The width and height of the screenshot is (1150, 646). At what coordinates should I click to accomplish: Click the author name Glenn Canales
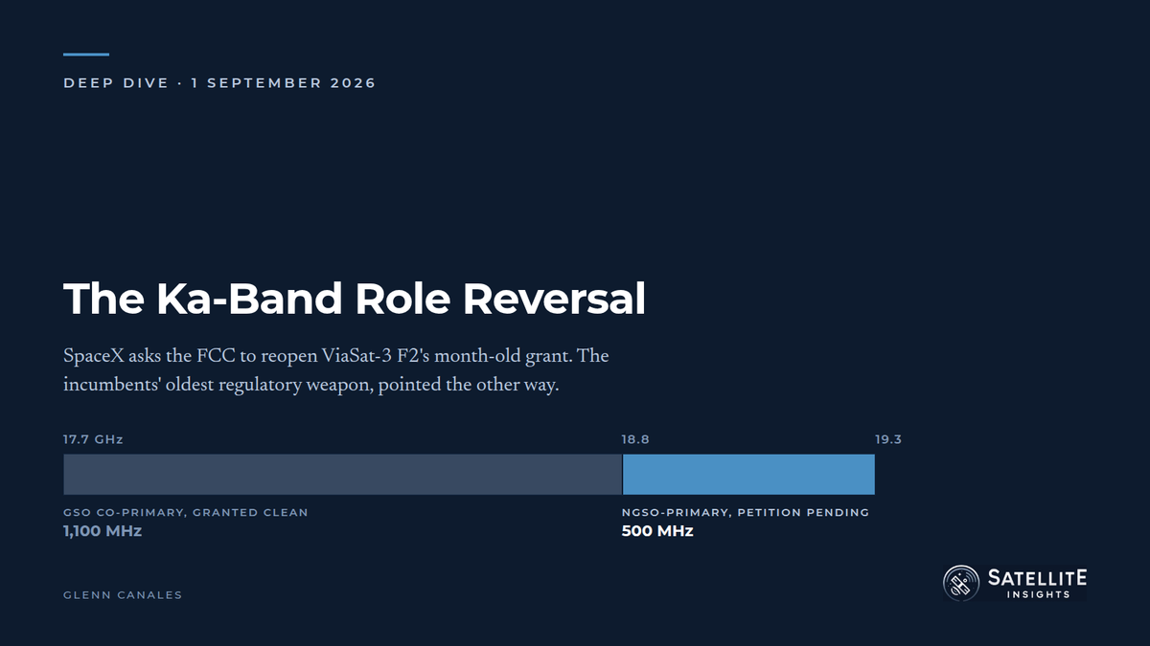click(123, 594)
